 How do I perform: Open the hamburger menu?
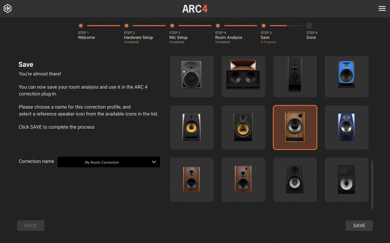coord(382,8)
